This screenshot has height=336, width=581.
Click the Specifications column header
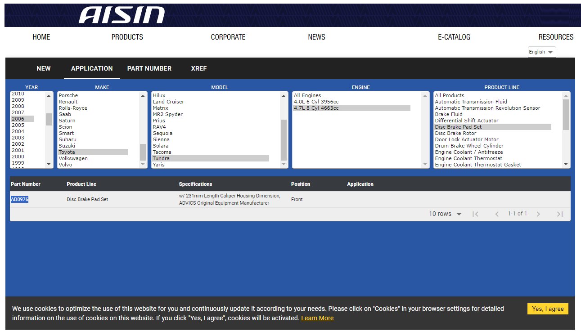[195, 184]
